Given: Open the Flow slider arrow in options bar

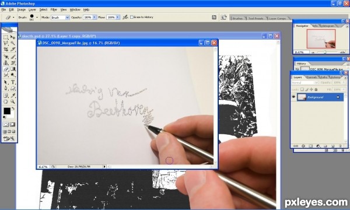Looking at the screenshot, I should tap(118, 17).
